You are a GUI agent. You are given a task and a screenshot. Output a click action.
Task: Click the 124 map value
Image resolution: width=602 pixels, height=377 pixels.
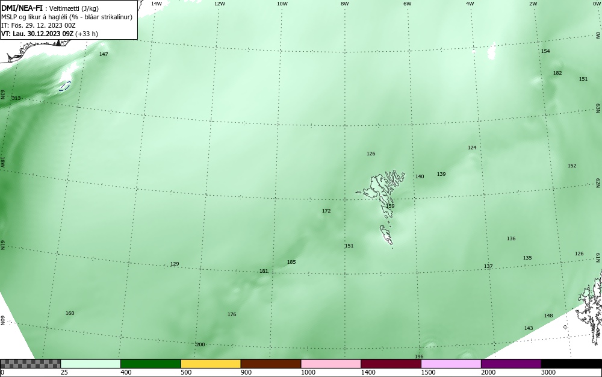(x=472, y=148)
